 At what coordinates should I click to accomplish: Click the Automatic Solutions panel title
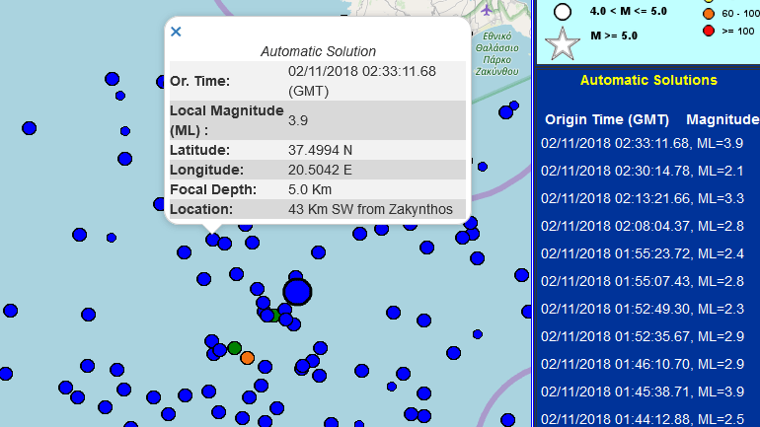pyautogui.click(x=648, y=80)
